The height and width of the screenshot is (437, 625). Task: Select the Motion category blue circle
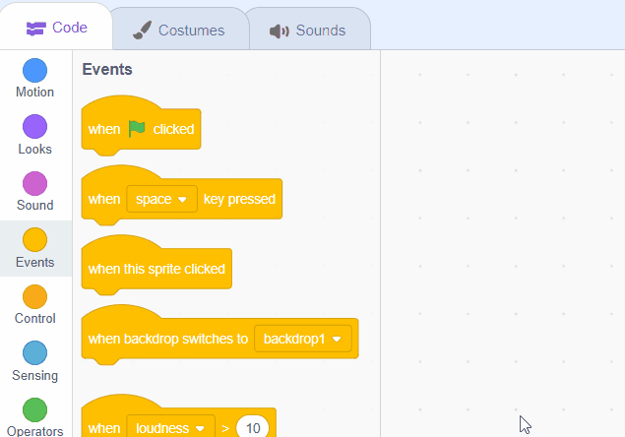coord(34,71)
